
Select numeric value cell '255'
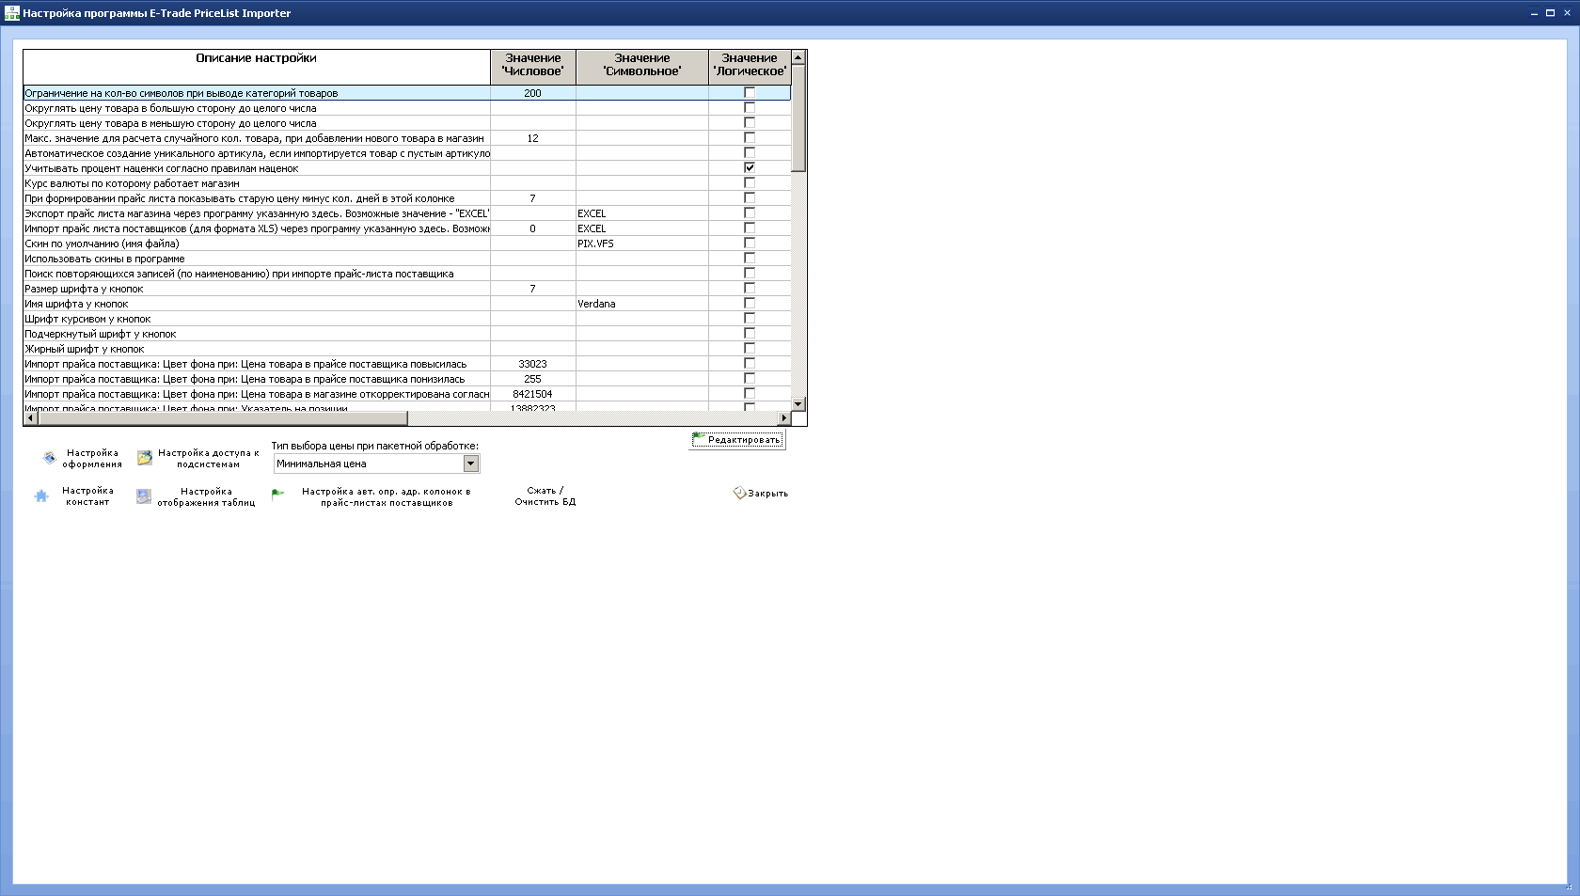pos(533,379)
